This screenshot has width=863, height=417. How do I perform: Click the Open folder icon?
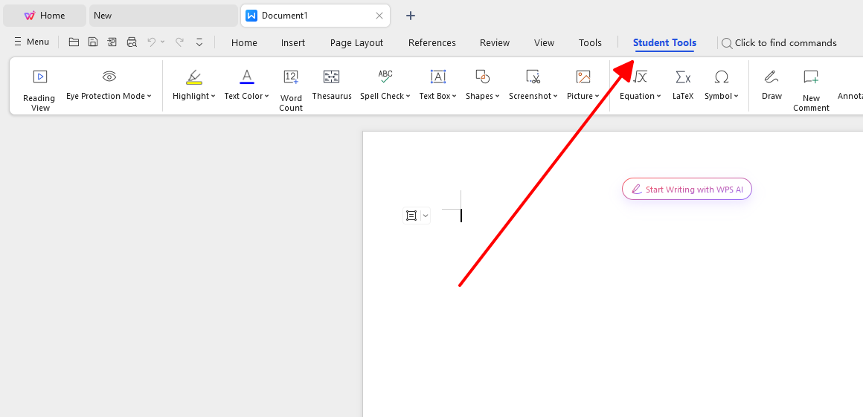(x=74, y=42)
